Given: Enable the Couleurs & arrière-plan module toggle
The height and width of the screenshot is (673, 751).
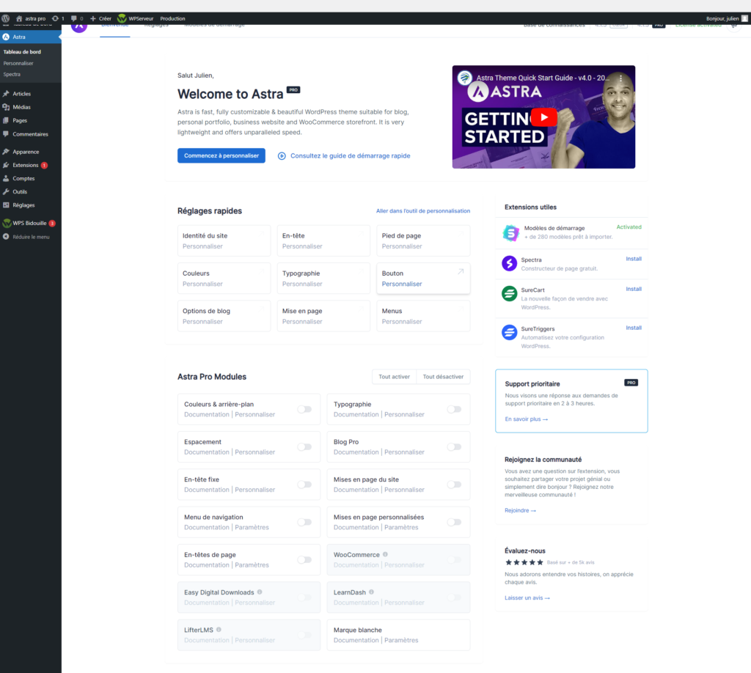Looking at the screenshot, I should pos(304,409).
